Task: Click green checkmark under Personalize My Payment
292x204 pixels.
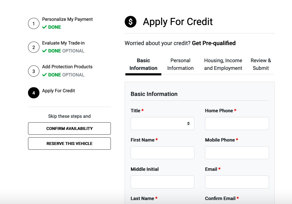Action: tap(44, 27)
